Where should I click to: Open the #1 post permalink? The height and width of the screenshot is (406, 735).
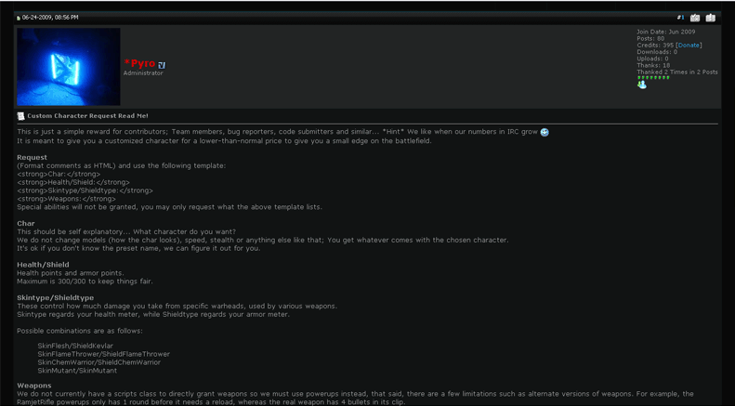pos(680,18)
